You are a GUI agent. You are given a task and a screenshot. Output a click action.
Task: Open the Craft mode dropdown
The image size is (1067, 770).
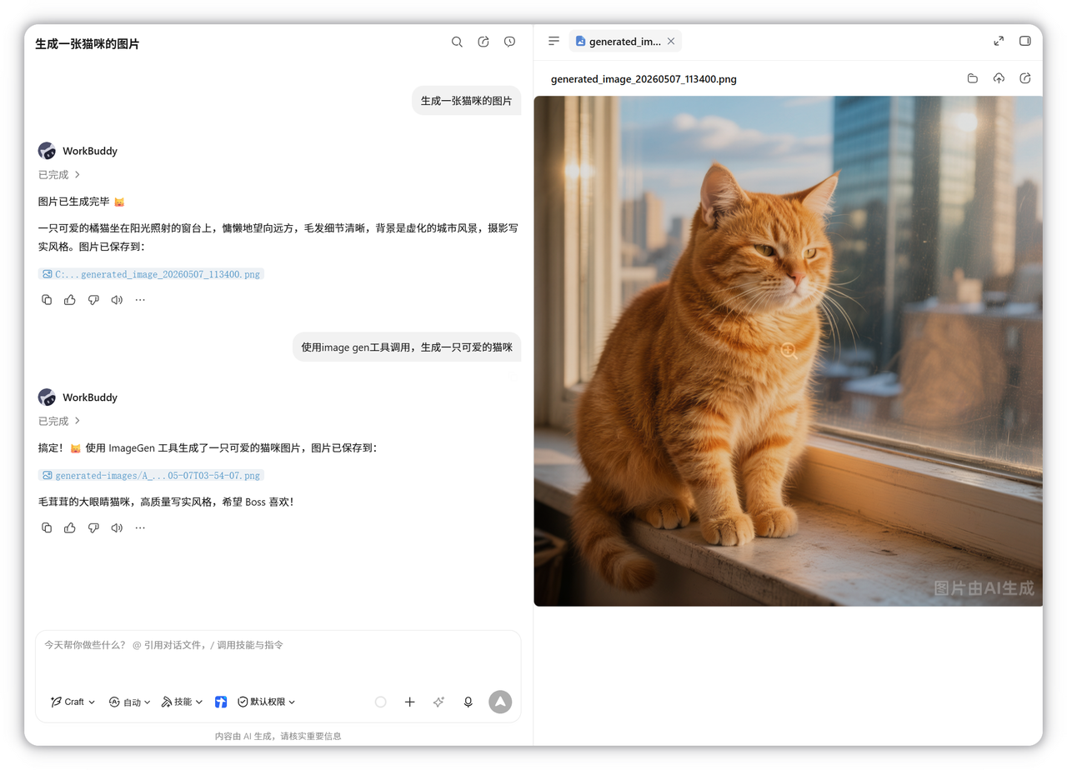pyautogui.click(x=73, y=702)
